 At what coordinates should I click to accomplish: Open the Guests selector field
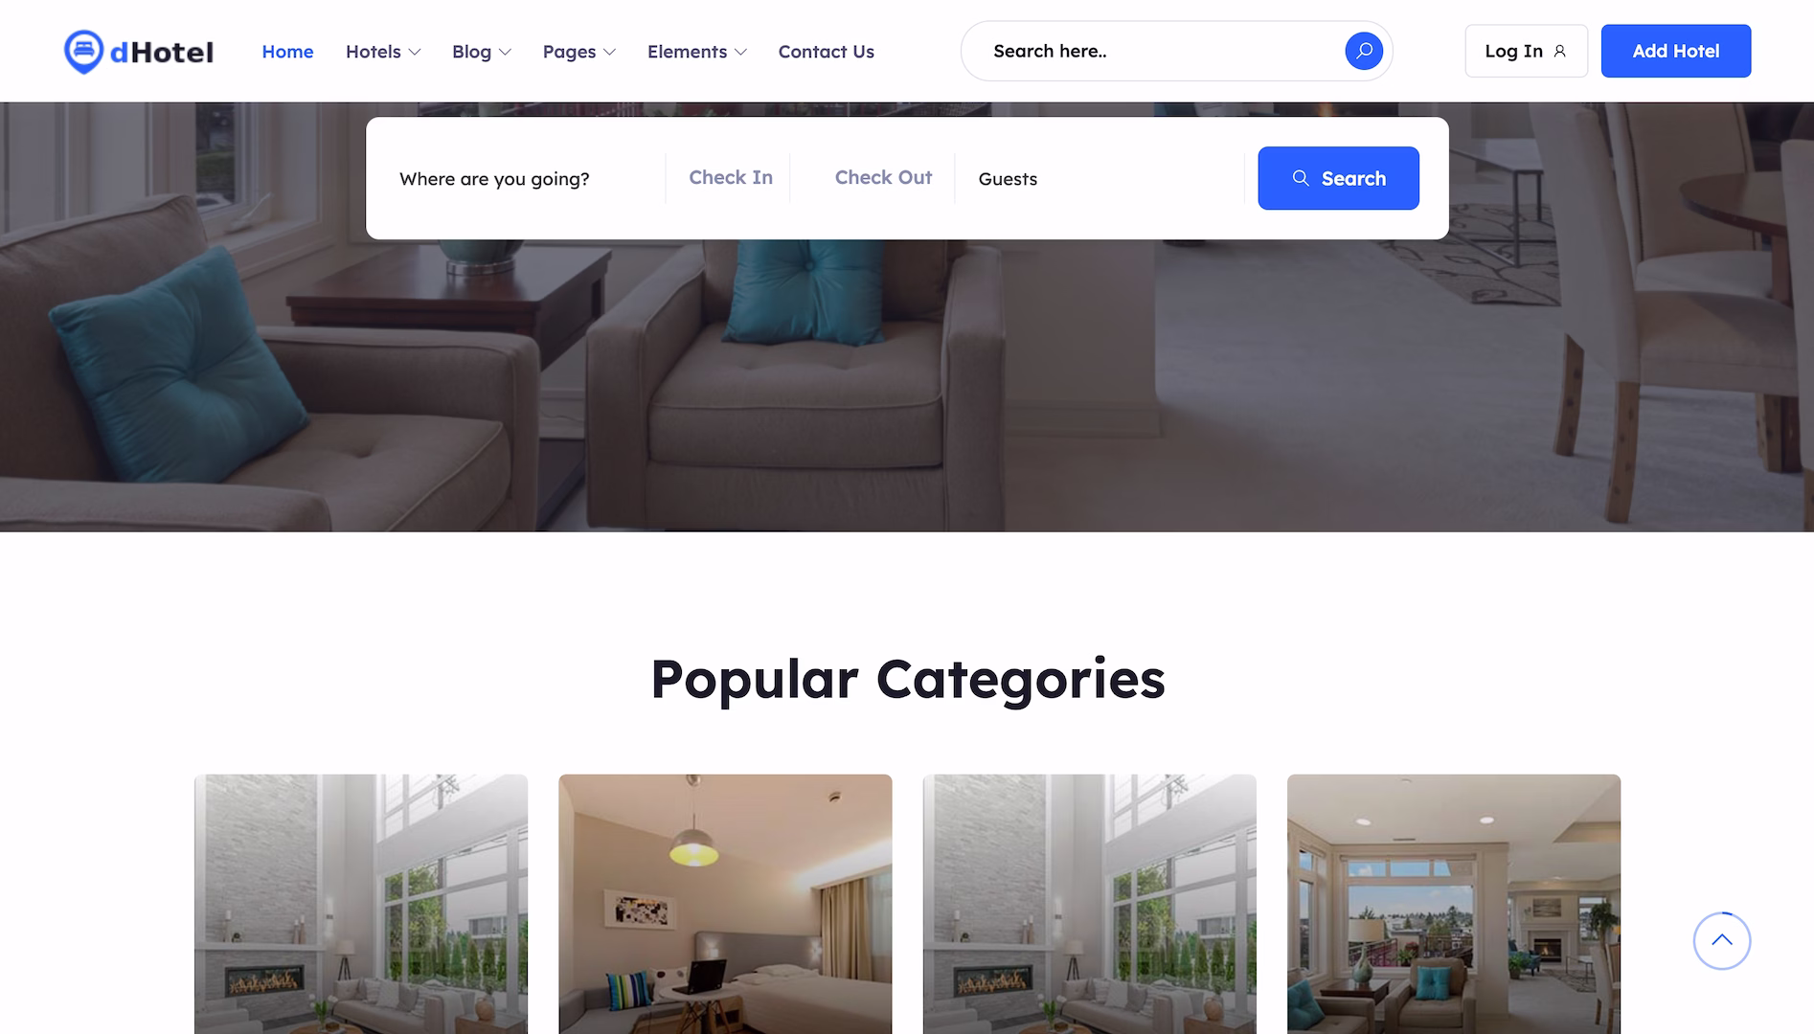tap(1101, 179)
